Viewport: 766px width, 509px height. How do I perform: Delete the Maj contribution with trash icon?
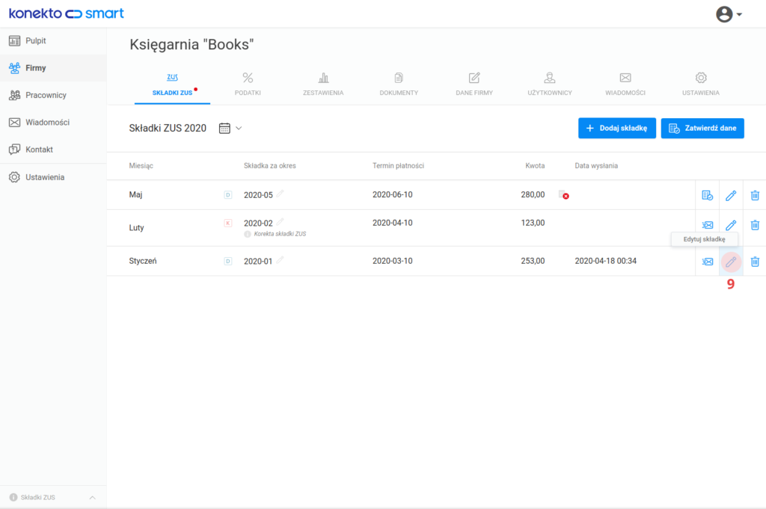(755, 195)
